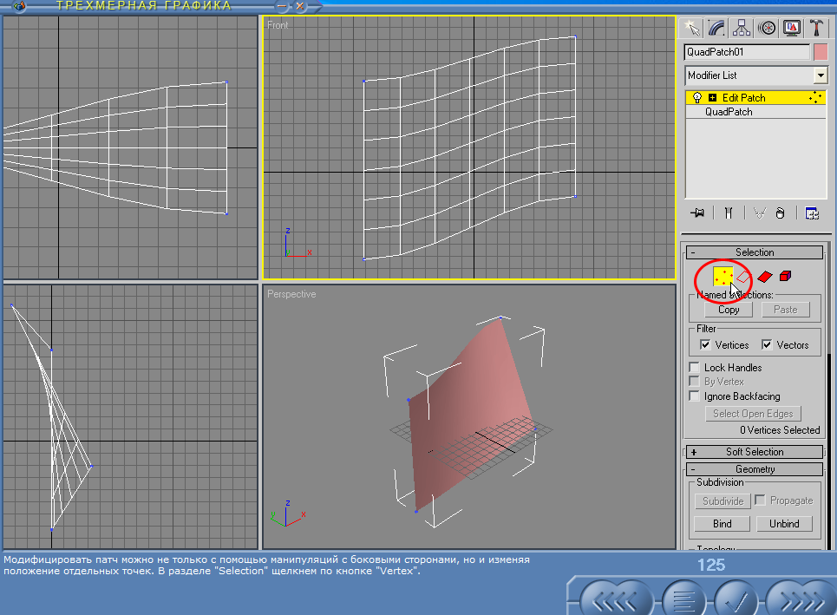Click the QuadPatch01 object name field
Screen dimensions: 837x615
point(747,52)
